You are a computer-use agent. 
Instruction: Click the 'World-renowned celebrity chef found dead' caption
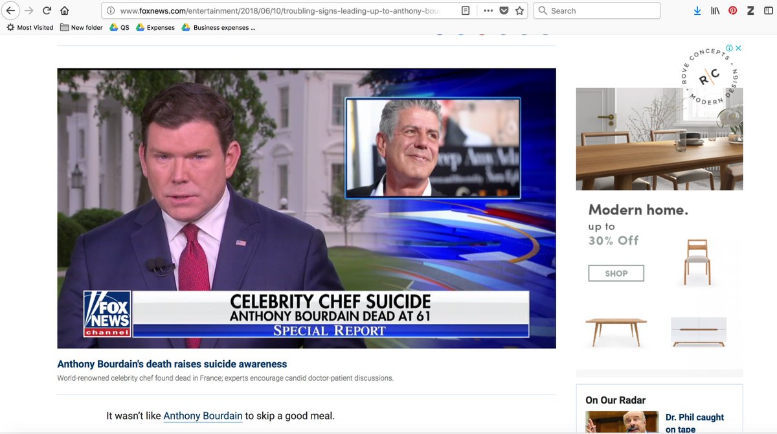point(225,378)
